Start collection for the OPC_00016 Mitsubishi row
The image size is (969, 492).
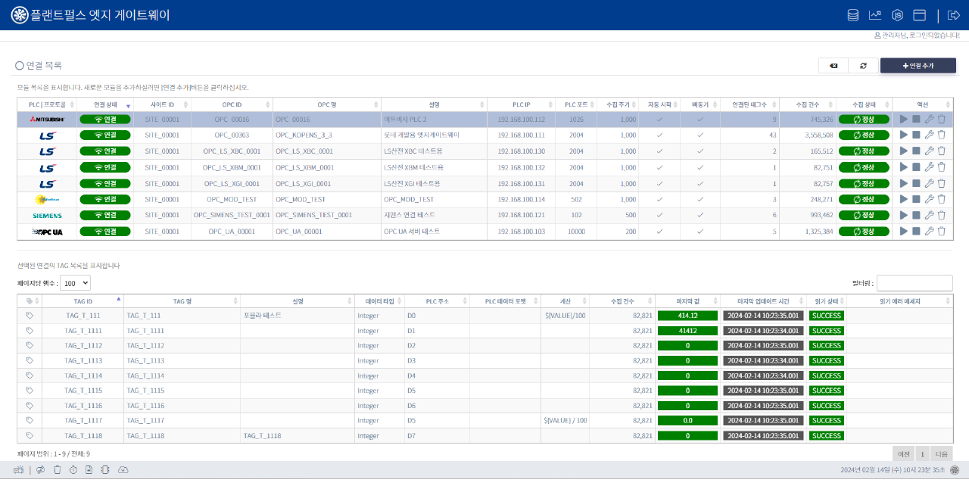click(x=903, y=119)
